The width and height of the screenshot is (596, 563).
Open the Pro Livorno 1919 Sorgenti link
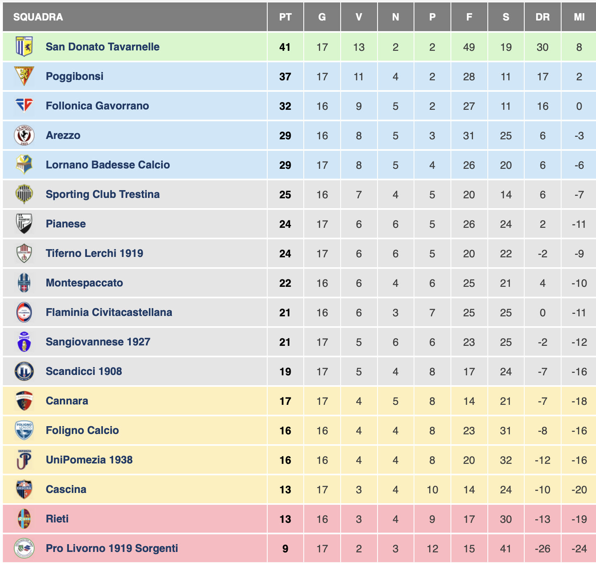(112, 548)
